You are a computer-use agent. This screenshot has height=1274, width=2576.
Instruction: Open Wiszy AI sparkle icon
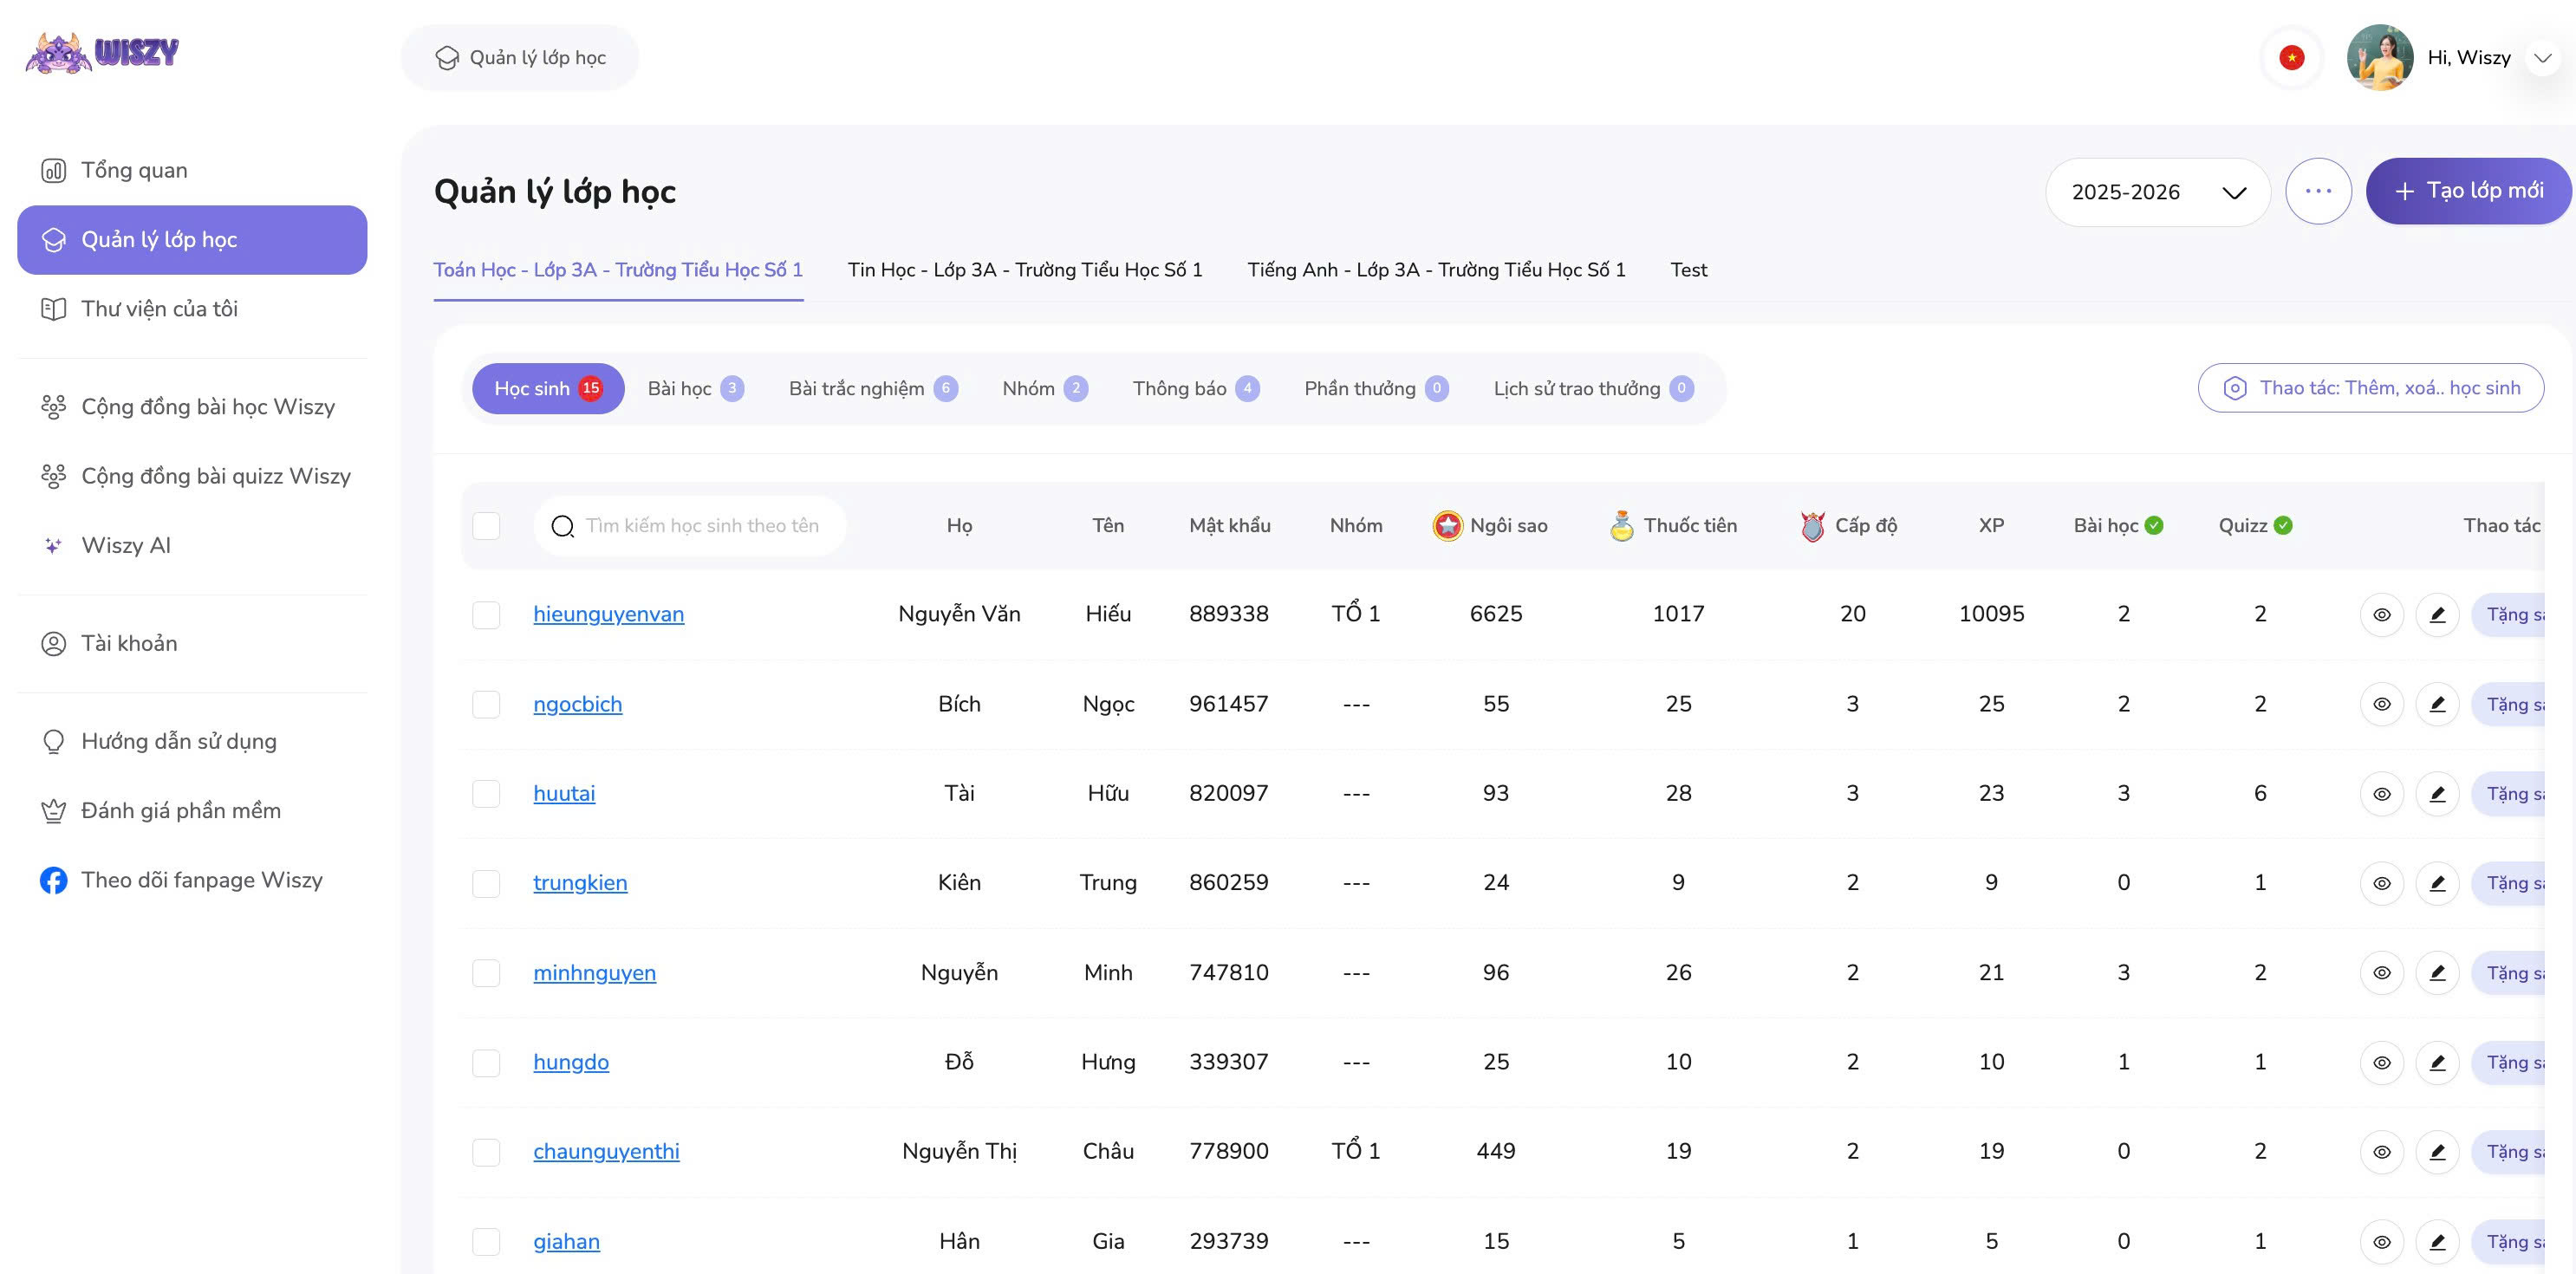[53, 545]
